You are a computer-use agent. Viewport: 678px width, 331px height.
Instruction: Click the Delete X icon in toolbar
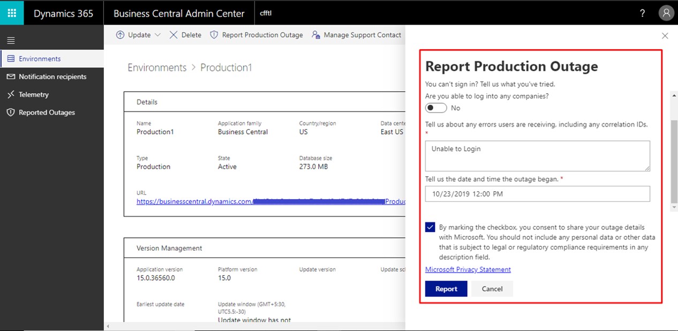click(x=174, y=35)
